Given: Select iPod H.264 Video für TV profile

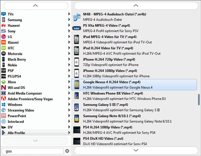Looking at the screenshot, I should 134,51.
